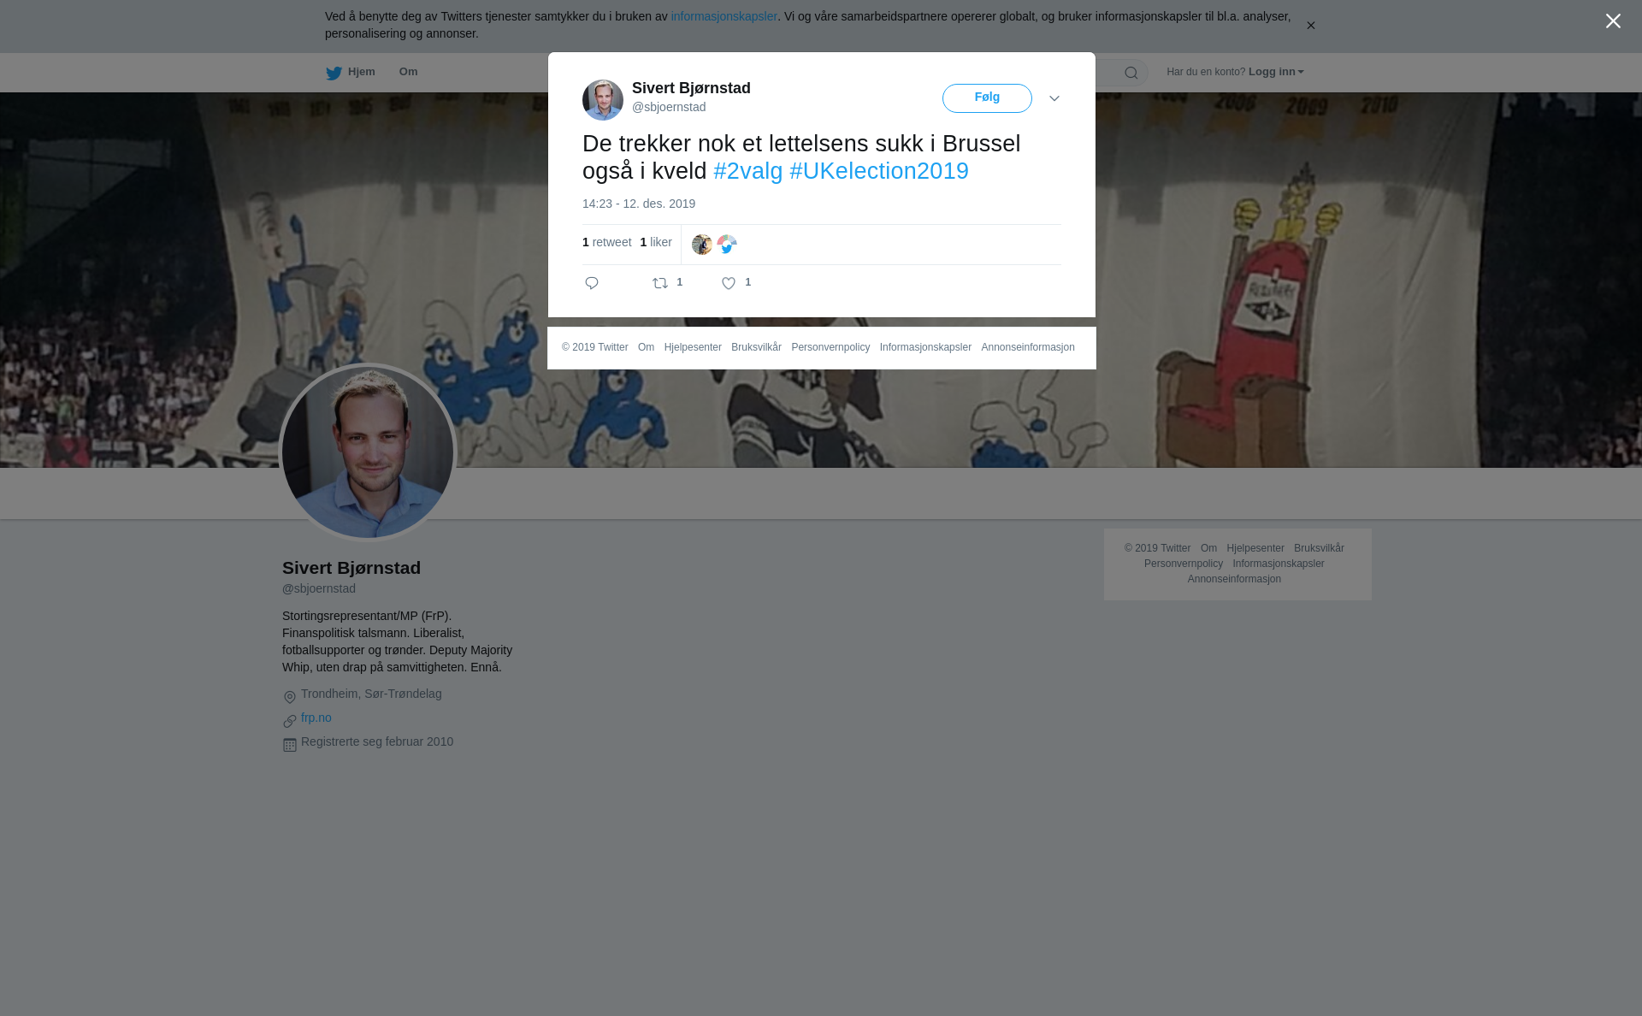The width and height of the screenshot is (1642, 1016).
Task: Click the Twitter bird Hjem icon
Action: coord(334,73)
